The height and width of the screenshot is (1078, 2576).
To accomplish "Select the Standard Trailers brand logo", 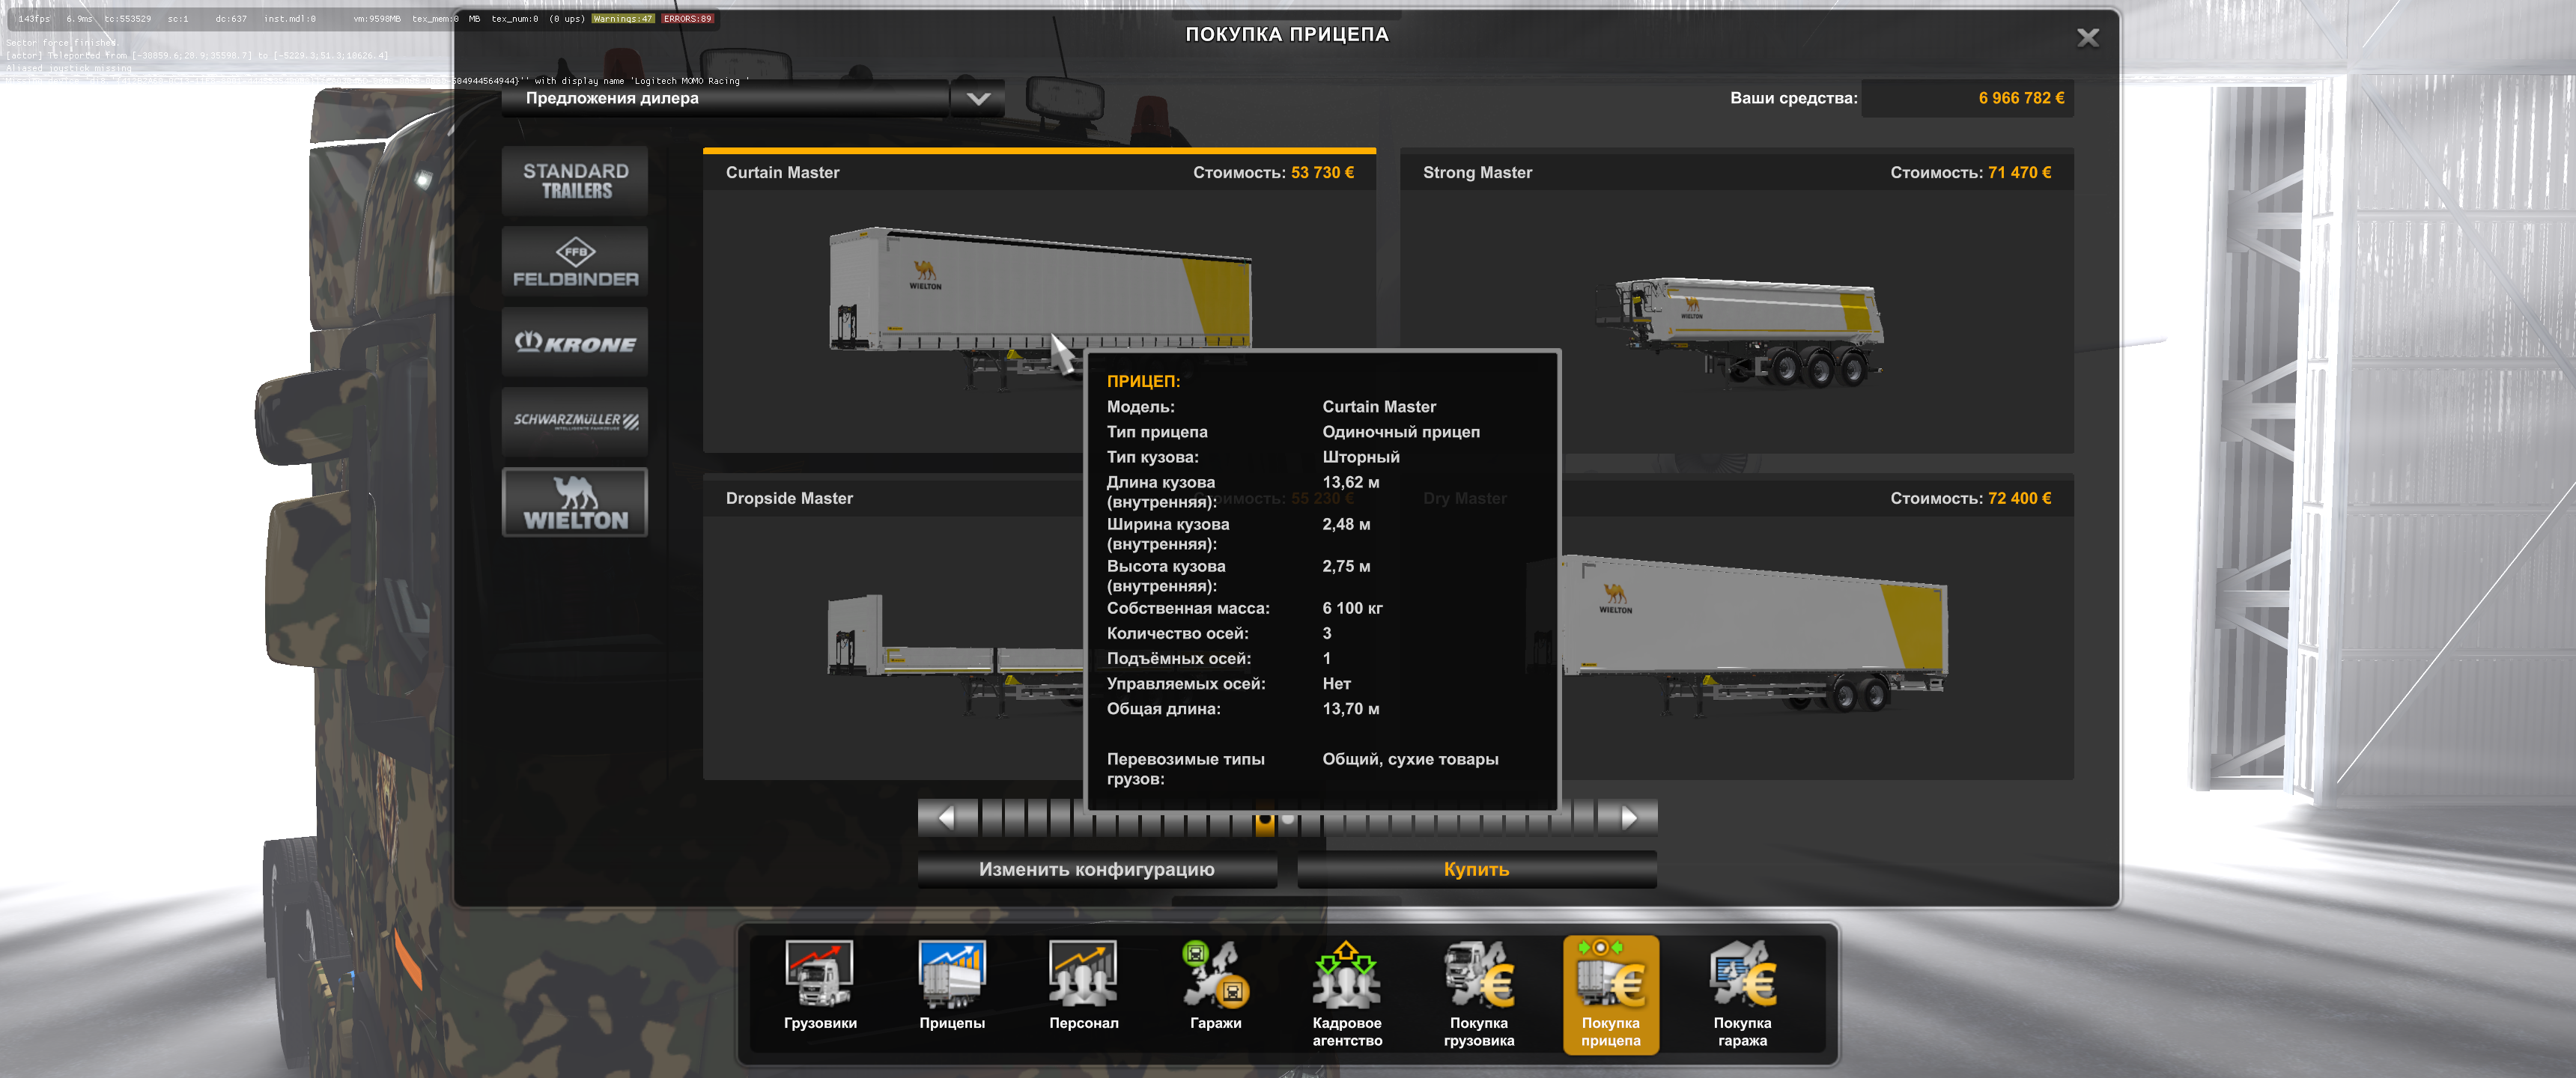I will click(x=575, y=181).
